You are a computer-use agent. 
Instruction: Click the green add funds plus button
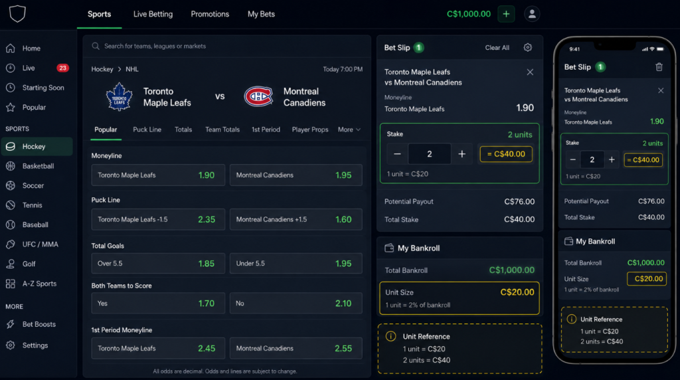coord(506,14)
